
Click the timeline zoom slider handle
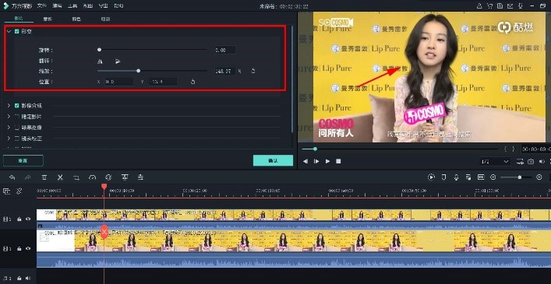click(x=520, y=177)
